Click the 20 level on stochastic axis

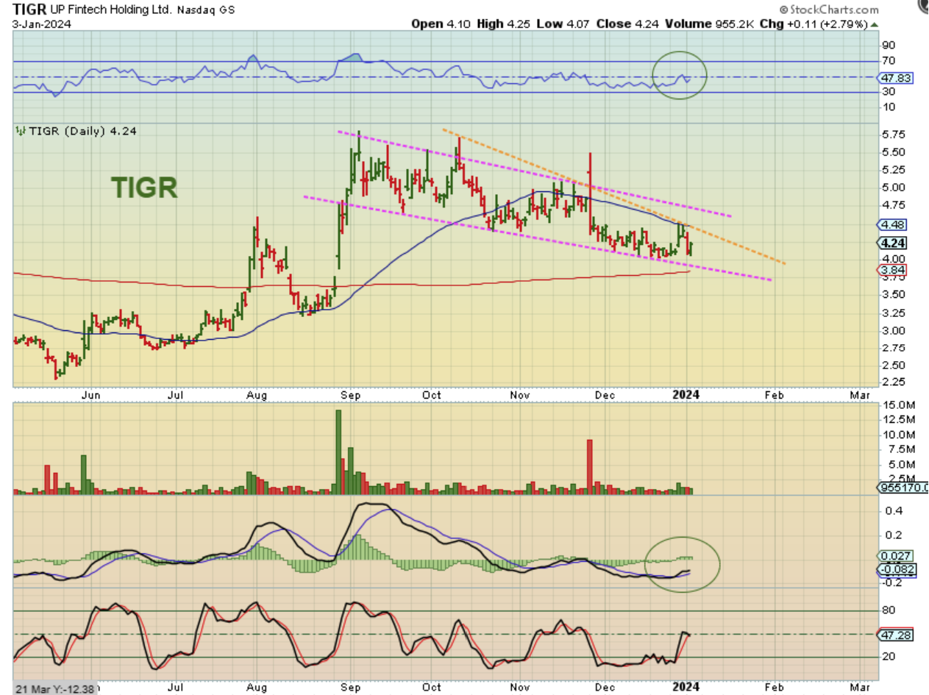889,657
